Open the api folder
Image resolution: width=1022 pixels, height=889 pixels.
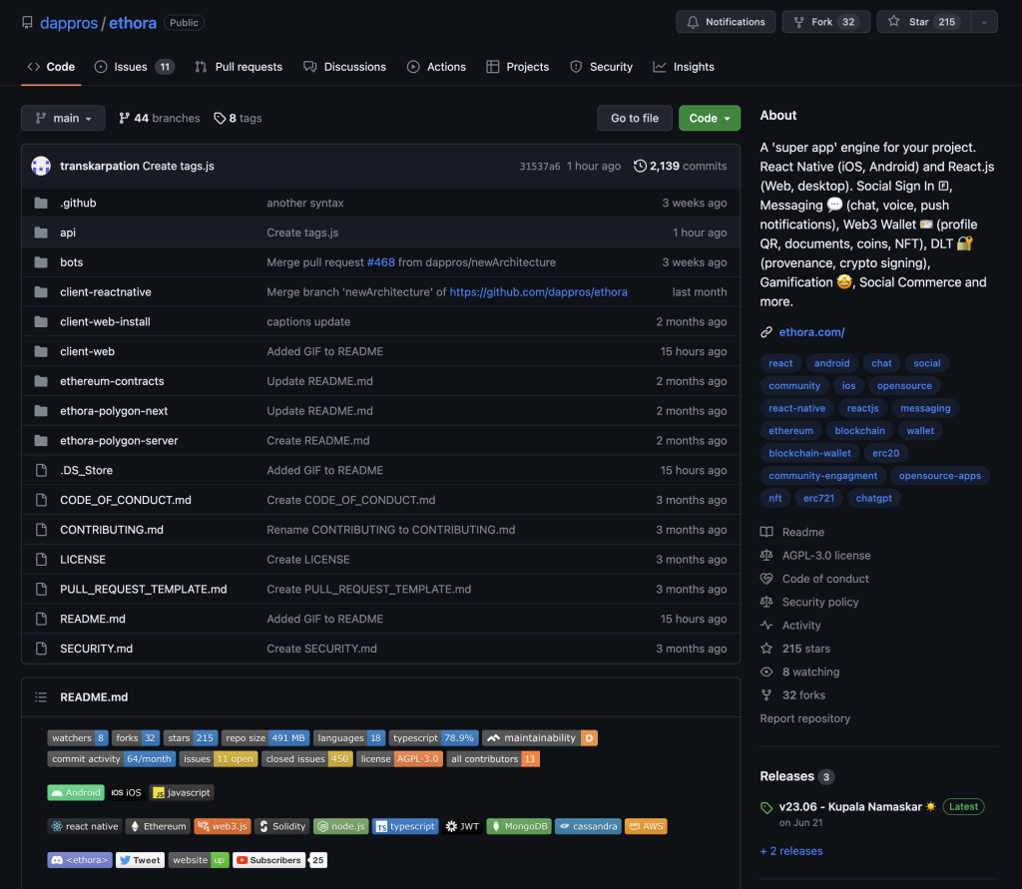point(68,232)
